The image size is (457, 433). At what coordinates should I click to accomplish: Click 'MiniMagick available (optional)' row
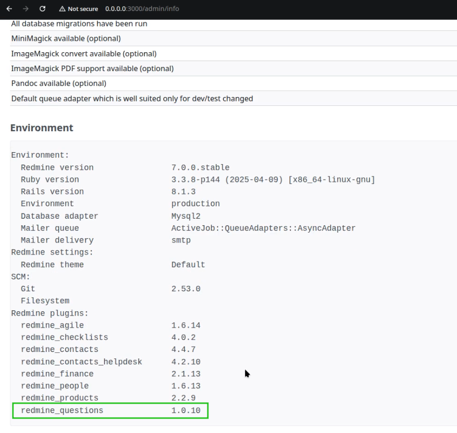(x=233, y=38)
